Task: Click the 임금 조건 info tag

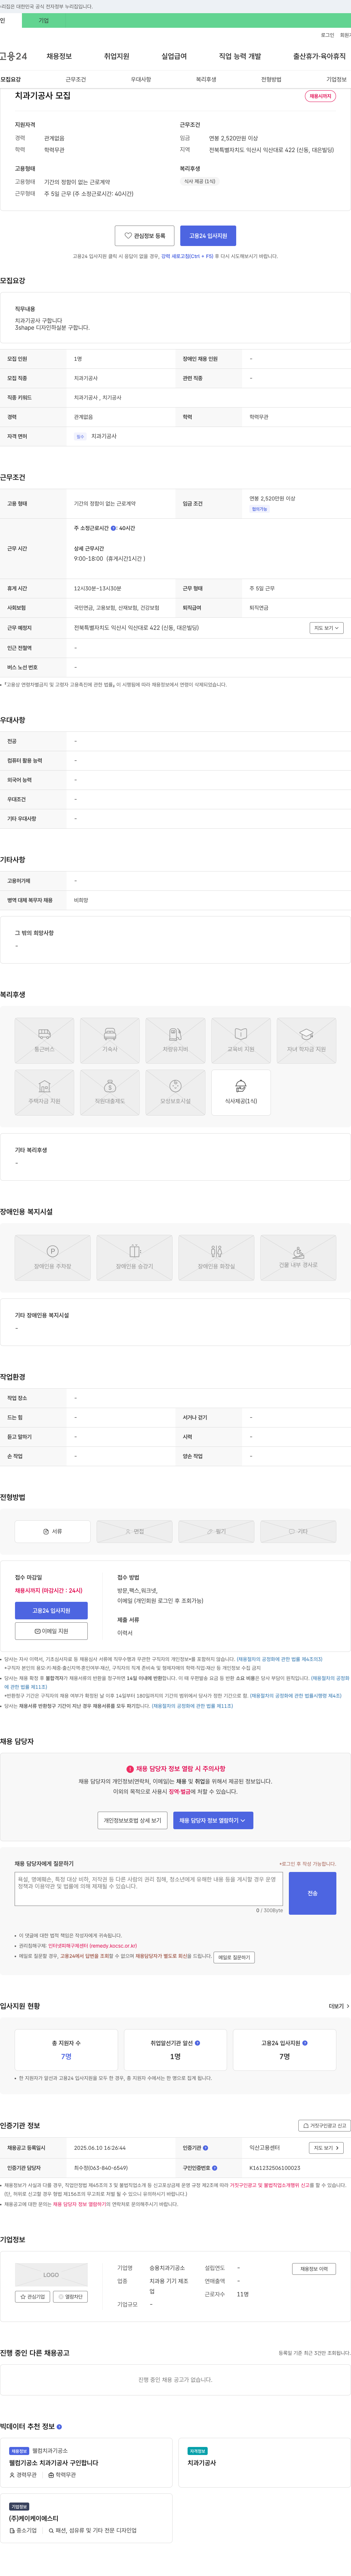Action: pyautogui.click(x=260, y=509)
